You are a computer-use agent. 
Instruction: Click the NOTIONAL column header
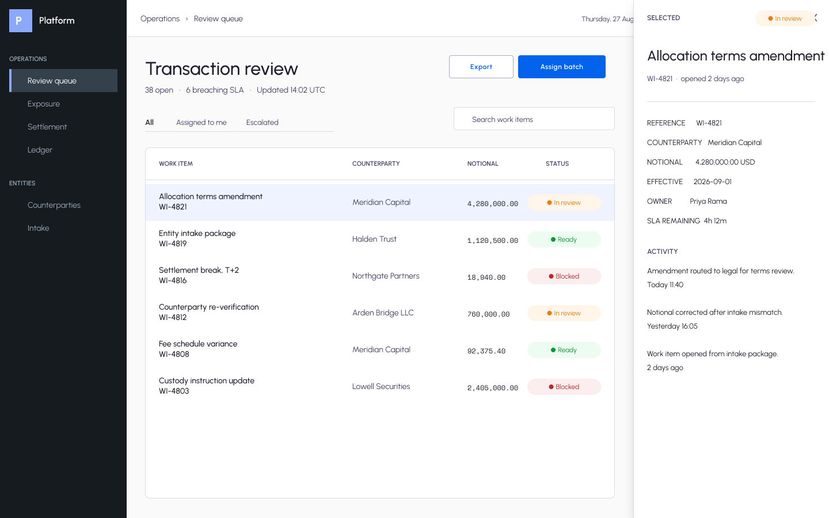point(483,163)
